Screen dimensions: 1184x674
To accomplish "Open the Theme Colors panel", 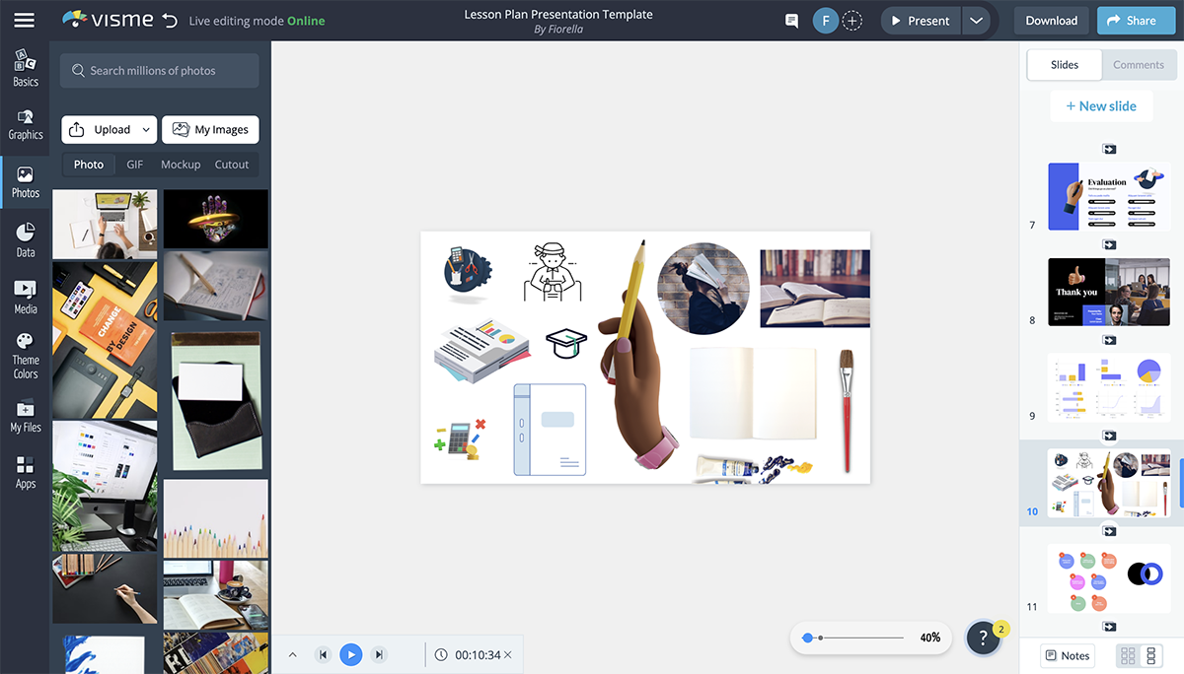I will pos(26,355).
